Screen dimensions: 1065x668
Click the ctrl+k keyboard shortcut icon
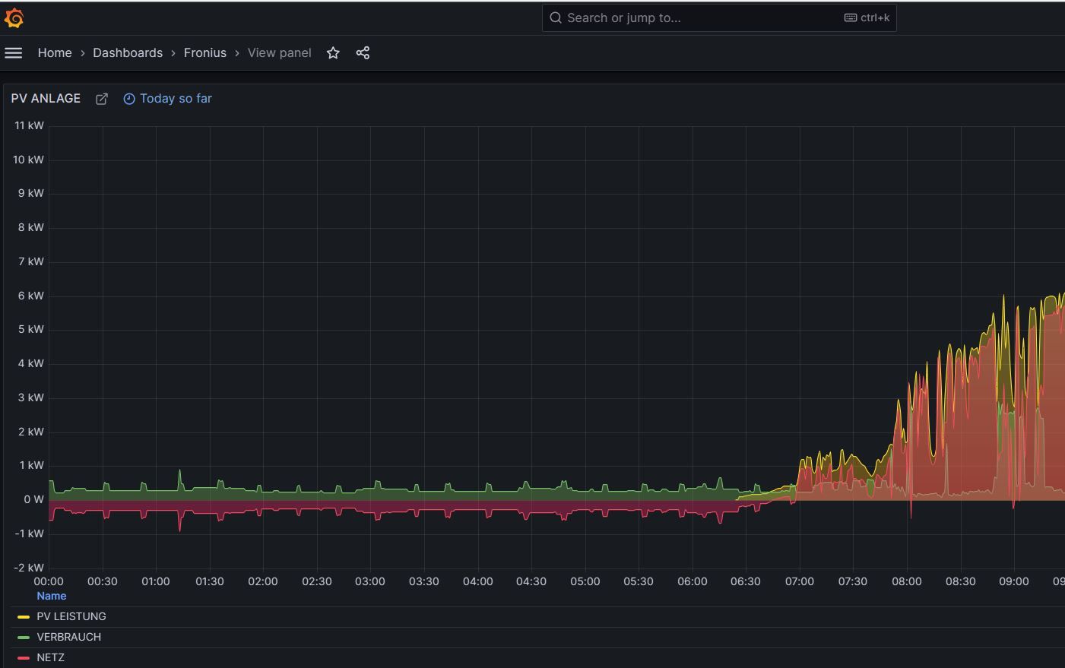[x=851, y=18]
